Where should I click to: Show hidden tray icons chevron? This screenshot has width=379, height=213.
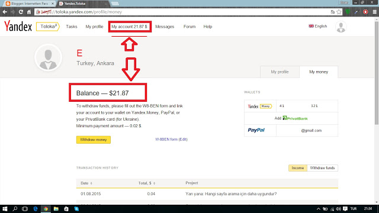[319, 209]
